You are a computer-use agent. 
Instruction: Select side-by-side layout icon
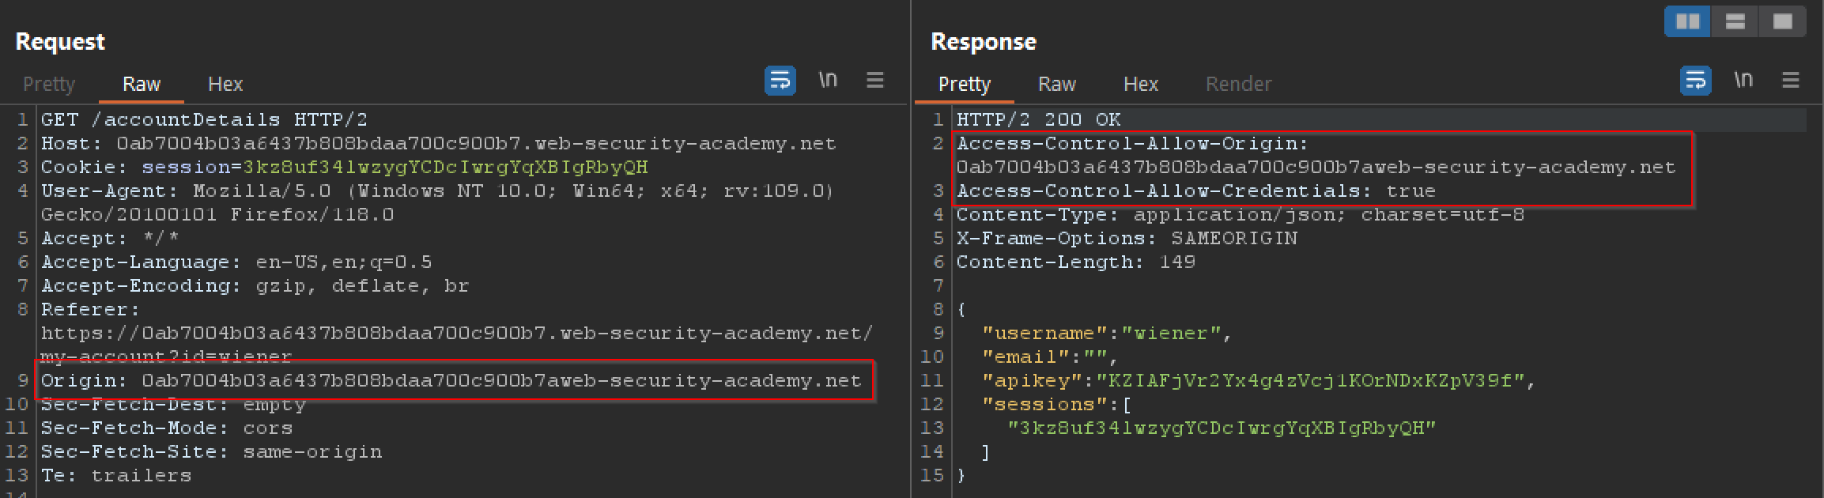click(1687, 21)
